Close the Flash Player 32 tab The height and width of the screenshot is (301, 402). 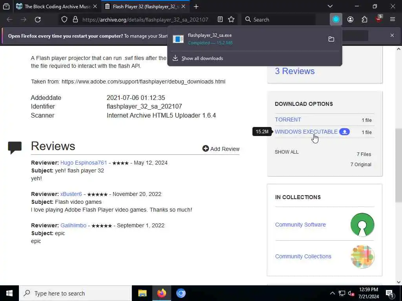point(183,6)
